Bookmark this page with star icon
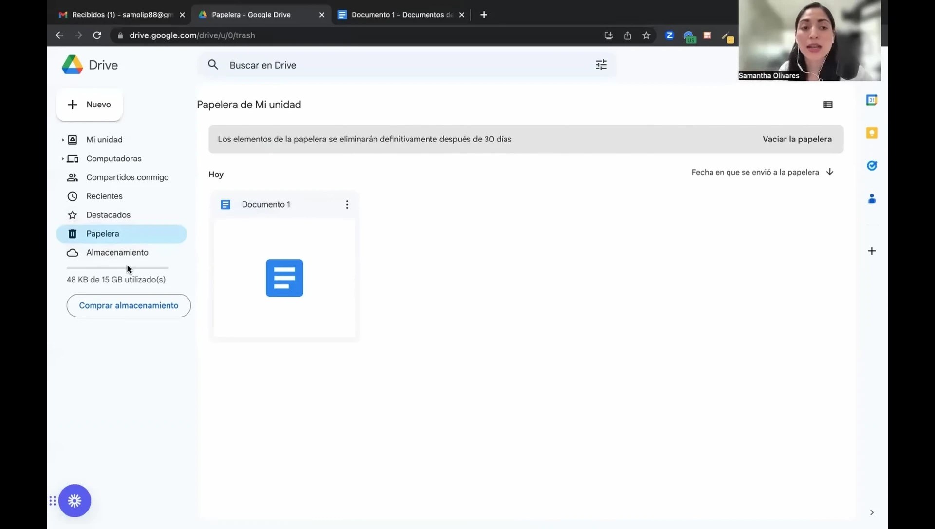 (646, 35)
